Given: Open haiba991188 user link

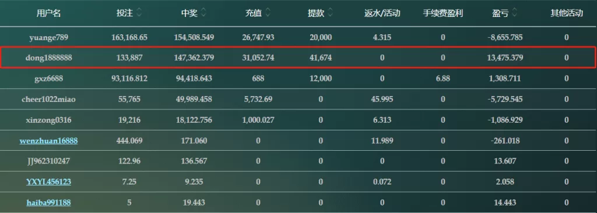Looking at the screenshot, I should point(49,203).
